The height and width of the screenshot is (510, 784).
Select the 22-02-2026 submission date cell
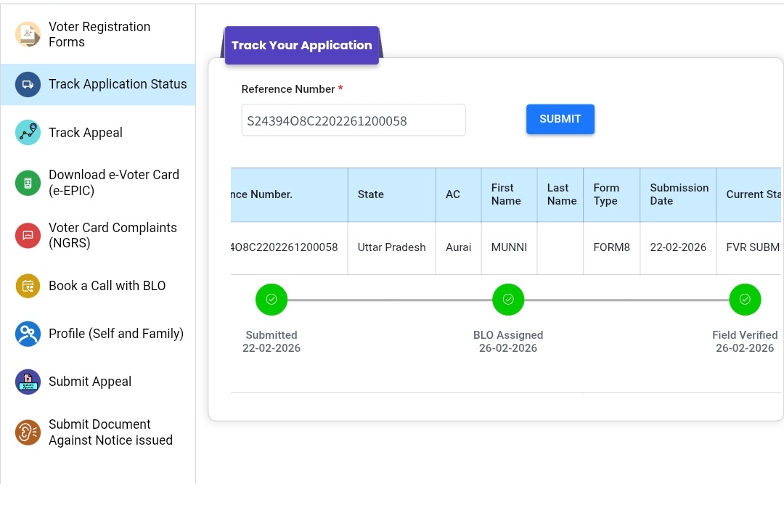click(678, 248)
